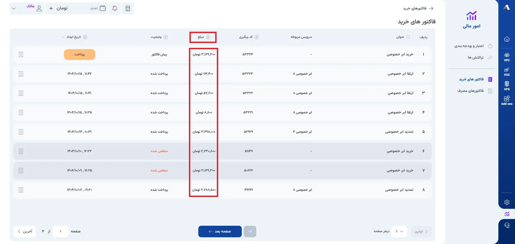
Task: Click back arrow beside فاکتورهای خرید breadcrumb
Action: point(431,8)
